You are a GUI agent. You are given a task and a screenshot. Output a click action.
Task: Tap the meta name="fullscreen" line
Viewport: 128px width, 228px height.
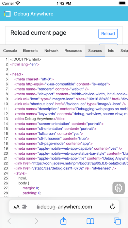pyautogui.click(x=49, y=133)
